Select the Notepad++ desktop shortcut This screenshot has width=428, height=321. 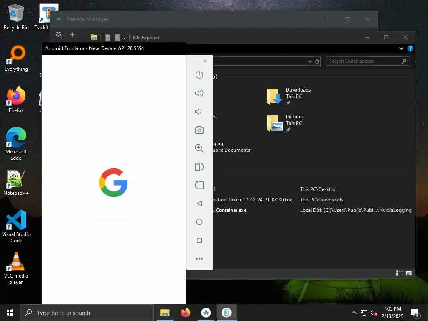[16, 183]
